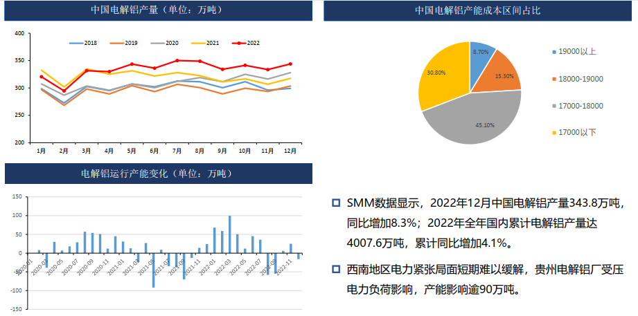Click the 2018 blue line legend marker
Image resolution: width=638 pixels, height=316 pixels.
click(76, 44)
